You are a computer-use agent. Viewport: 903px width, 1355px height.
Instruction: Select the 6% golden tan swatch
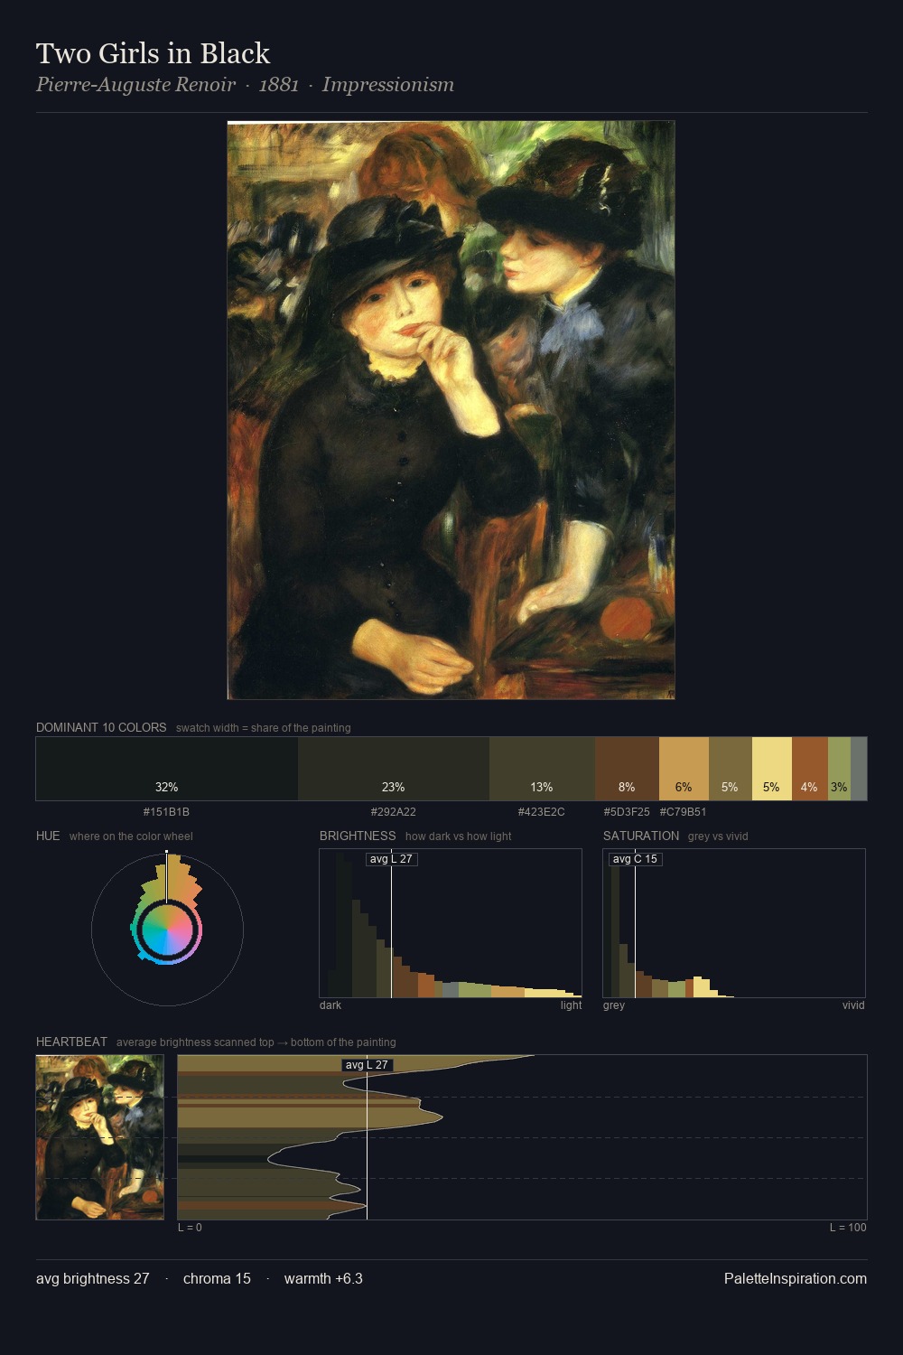(x=684, y=769)
